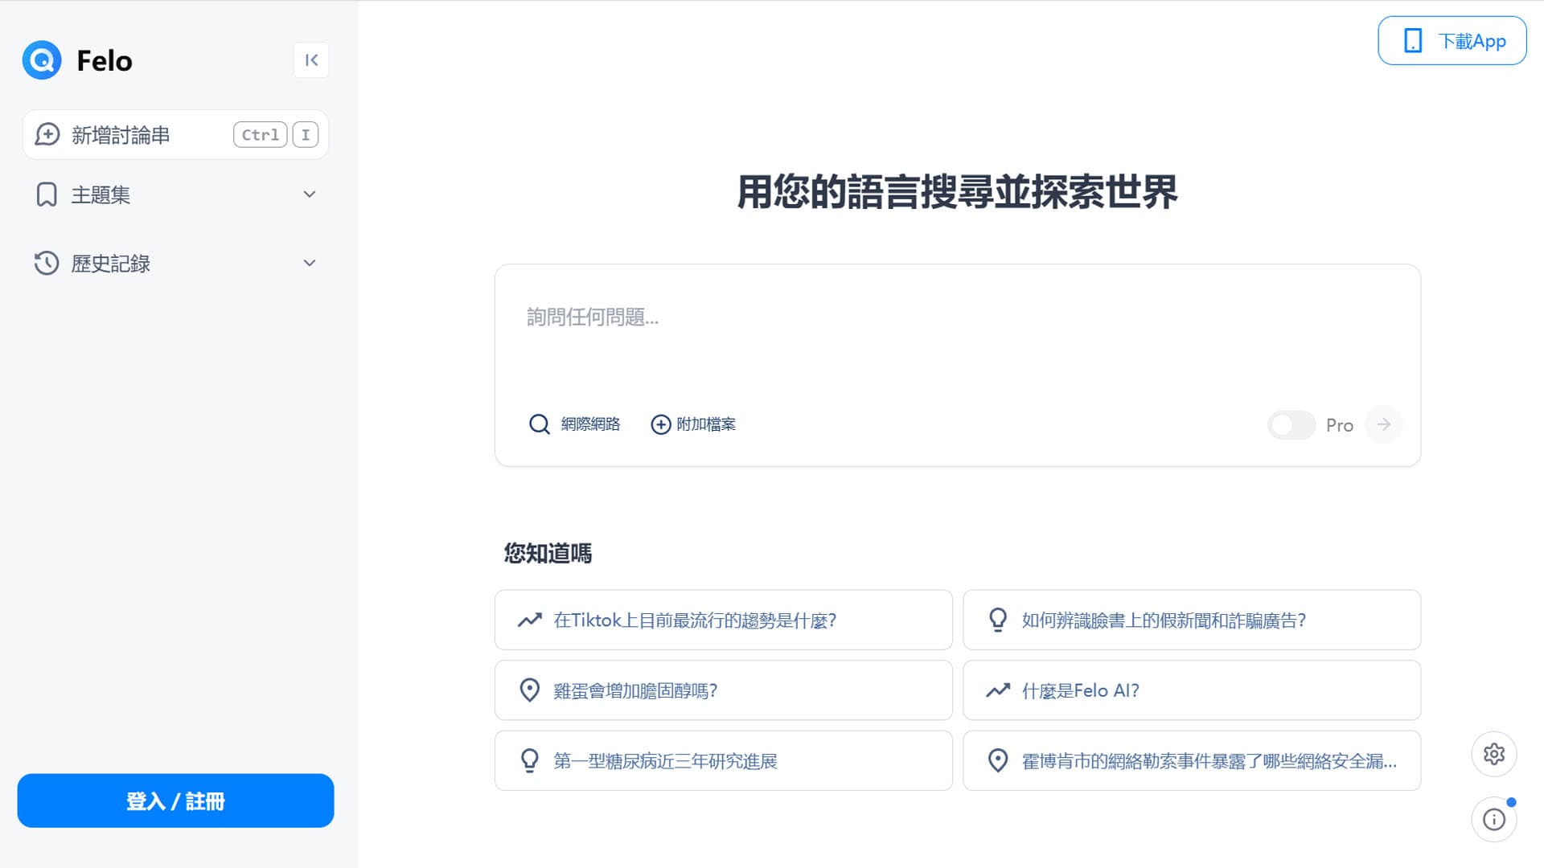Click the history clock icon

(47, 264)
